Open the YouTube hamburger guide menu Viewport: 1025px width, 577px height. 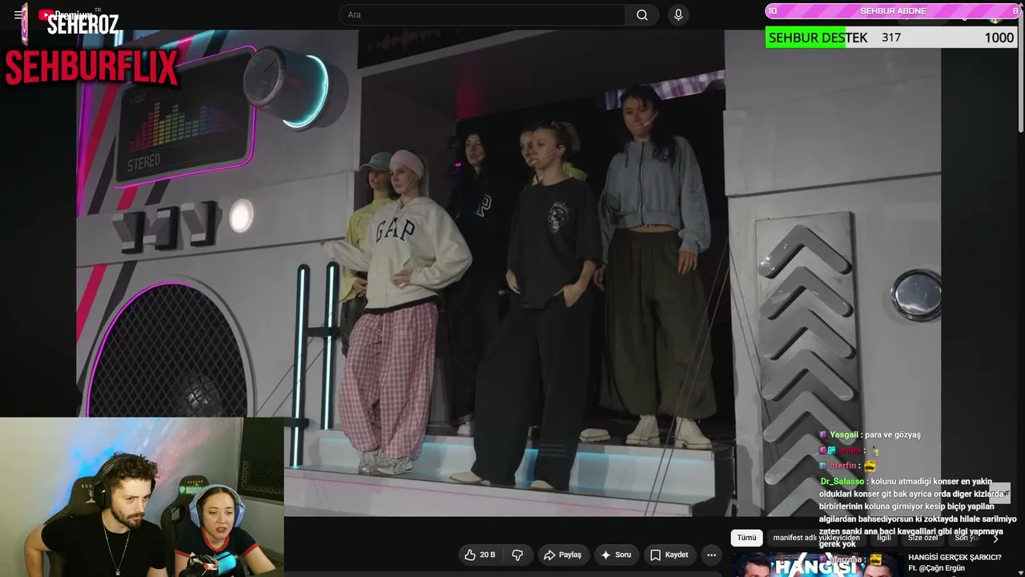click(x=18, y=15)
